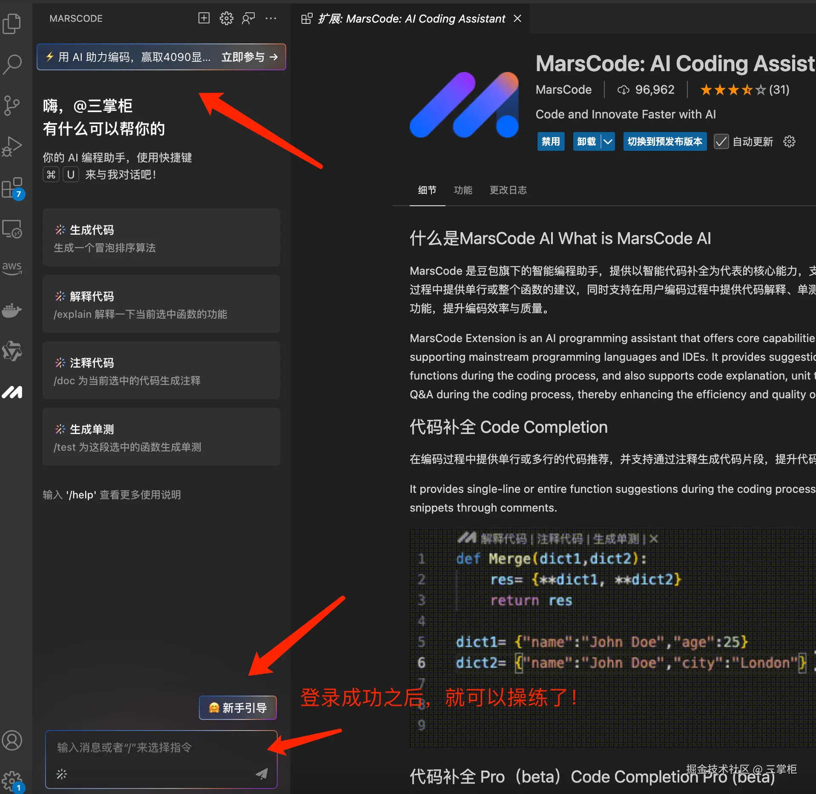This screenshot has width=816, height=794.
Task: Click the sparkle command icon in chat input
Action: [62, 774]
